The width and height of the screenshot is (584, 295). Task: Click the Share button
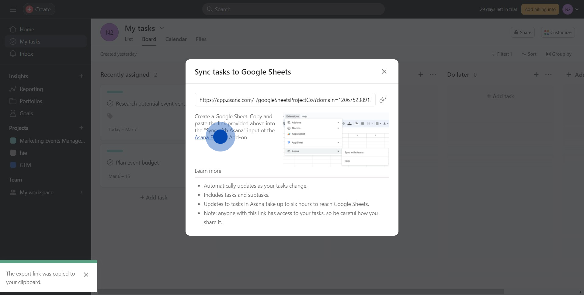pos(523,33)
